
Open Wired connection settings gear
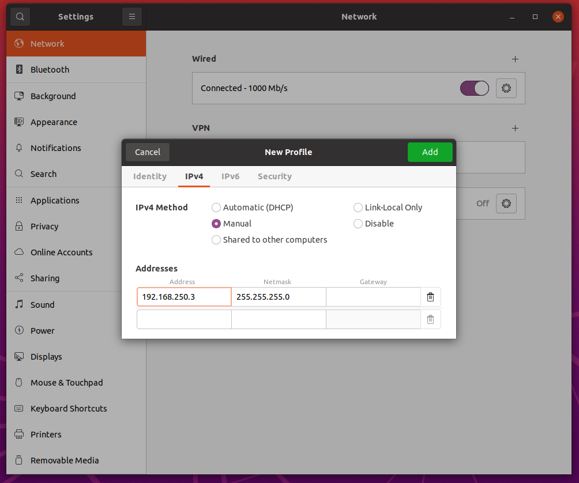[x=506, y=88]
